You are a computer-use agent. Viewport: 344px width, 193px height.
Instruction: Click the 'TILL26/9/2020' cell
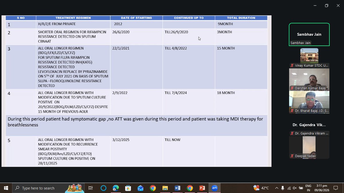[x=189, y=36]
